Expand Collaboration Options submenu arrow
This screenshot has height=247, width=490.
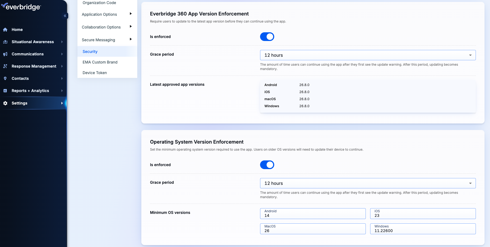tap(131, 26)
